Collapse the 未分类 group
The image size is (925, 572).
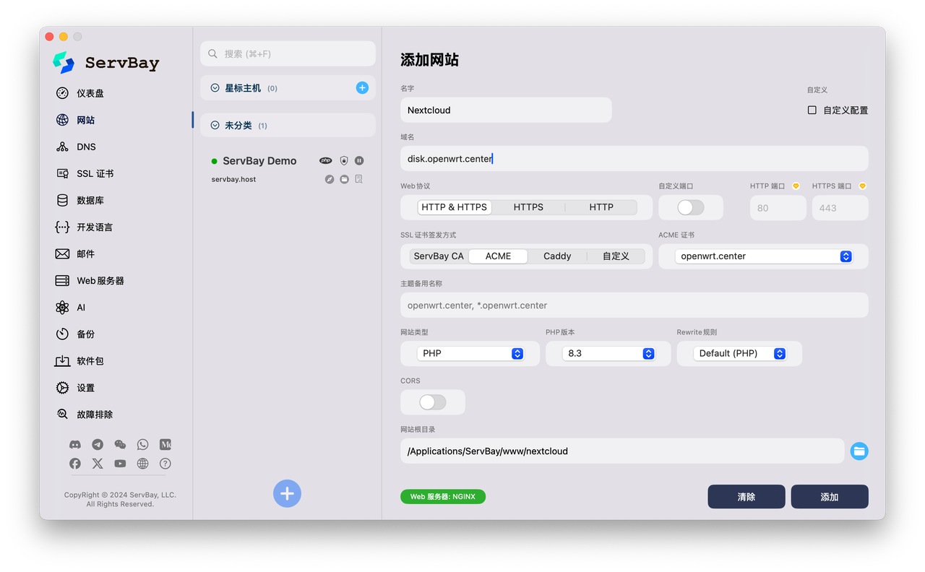215,126
